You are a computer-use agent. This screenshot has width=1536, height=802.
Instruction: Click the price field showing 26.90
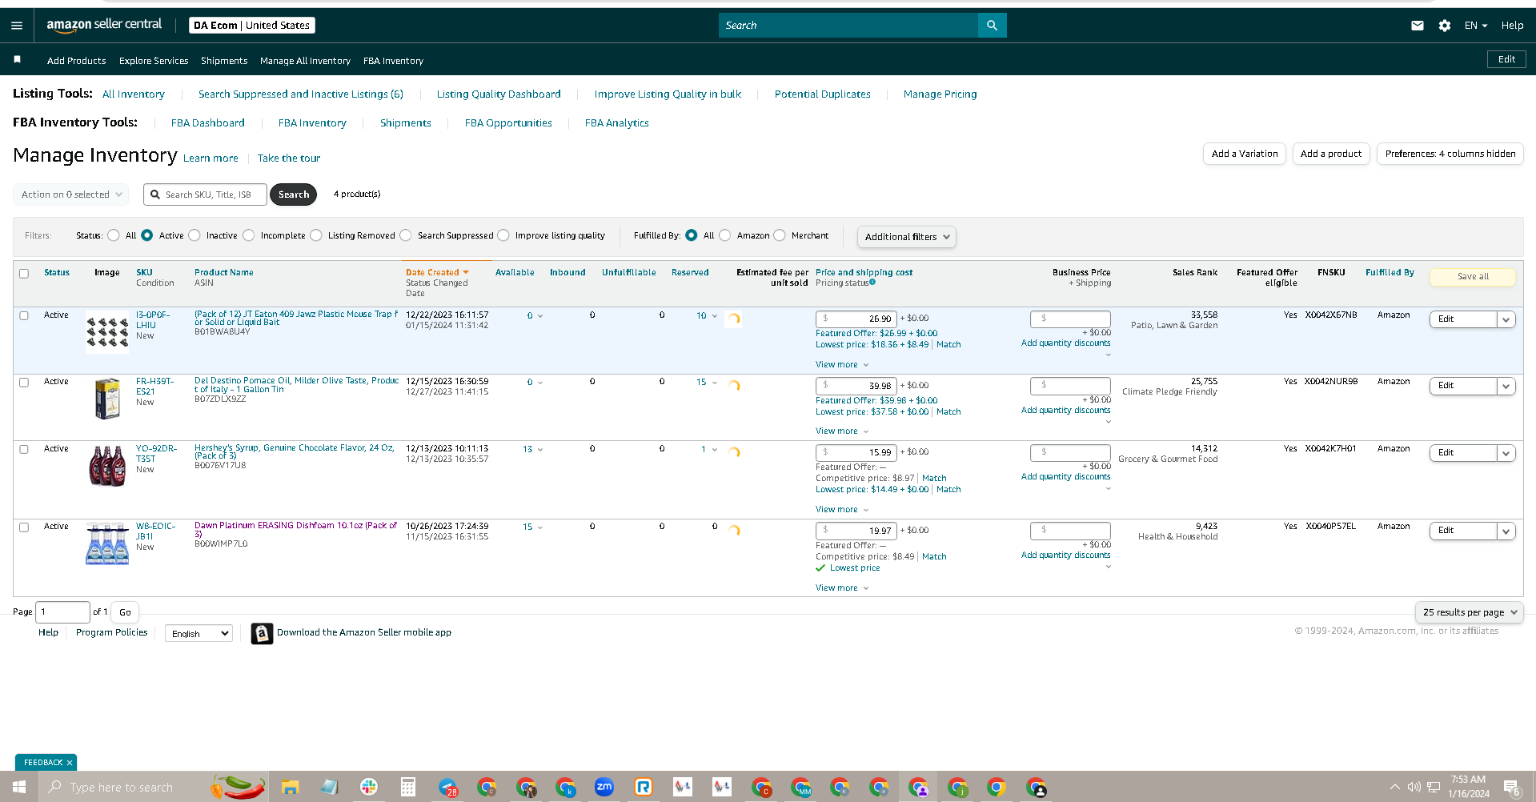point(856,319)
